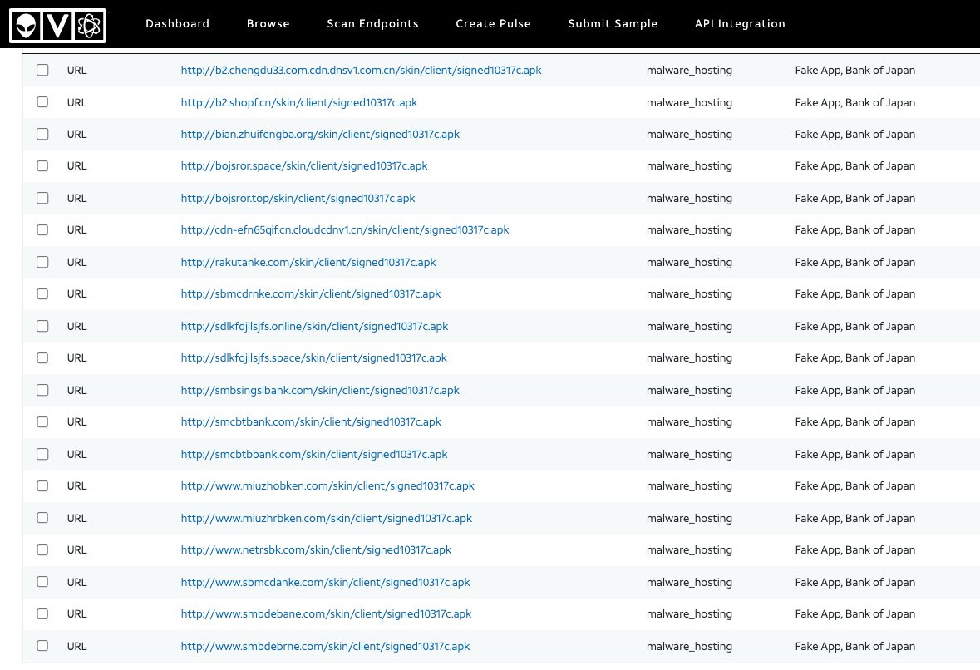Open the b2.shopf.cn apk URL link
Image resolution: width=980 pixels, height=670 pixels.
coord(299,102)
